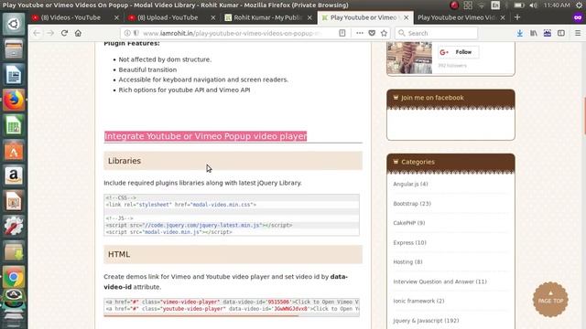Open the Express (10) category
586x329 pixels.
409,242
